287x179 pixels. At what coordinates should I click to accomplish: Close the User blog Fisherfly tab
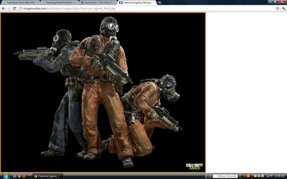(77, 3)
